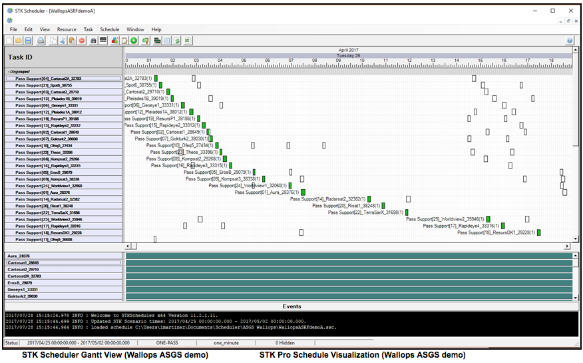The height and width of the screenshot is (363, 583).
Task: Click the Task ID column header
Action: coord(64,57)
